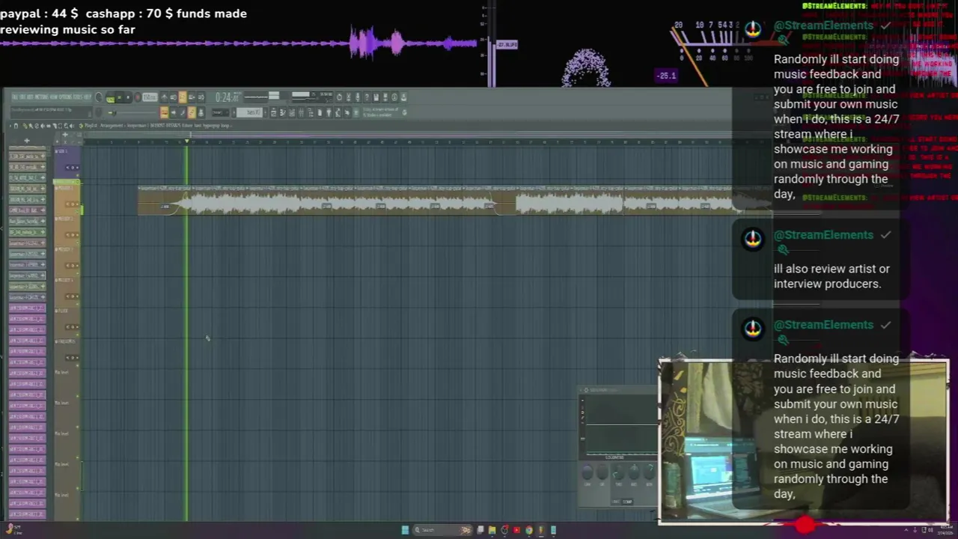Image resolution: width=958 pixels, height=539 pixels.
Task: Open the Browser view shortcut icon
Action: pyautogui.click(x=311, y=112)
